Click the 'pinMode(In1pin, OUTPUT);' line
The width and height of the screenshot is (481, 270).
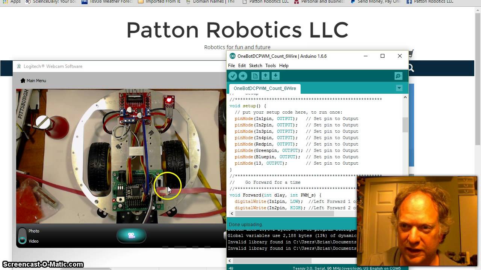266,119
